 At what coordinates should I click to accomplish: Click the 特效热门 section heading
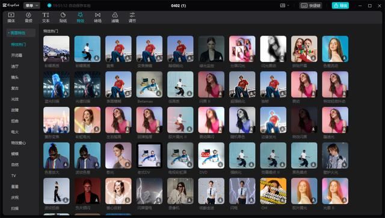point(51,31)
